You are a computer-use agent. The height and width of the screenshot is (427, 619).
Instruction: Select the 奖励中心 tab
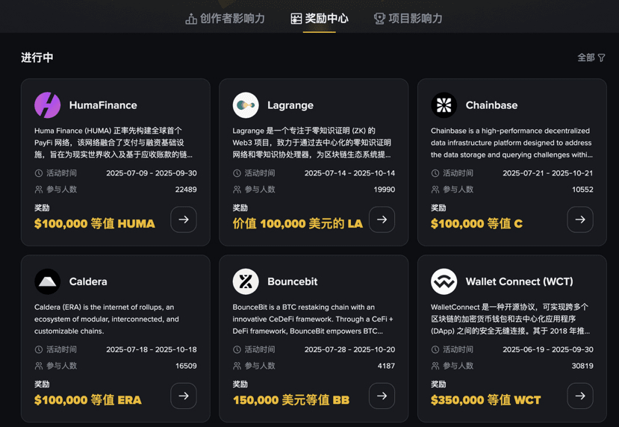point(320,19)
